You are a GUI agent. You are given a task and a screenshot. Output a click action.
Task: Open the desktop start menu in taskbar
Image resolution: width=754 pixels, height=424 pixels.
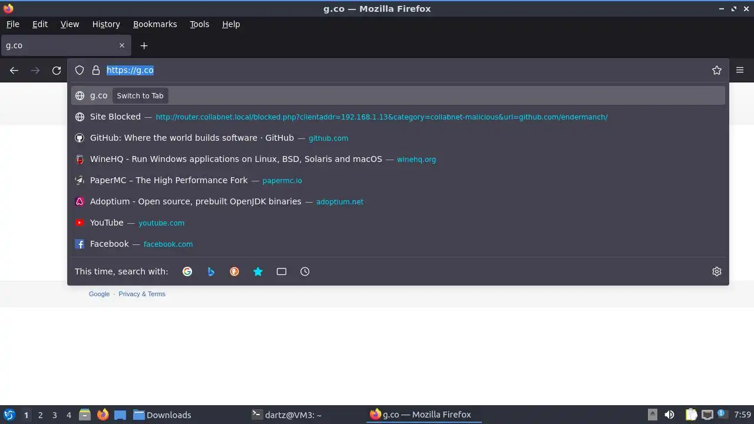[x=9, y=415]
